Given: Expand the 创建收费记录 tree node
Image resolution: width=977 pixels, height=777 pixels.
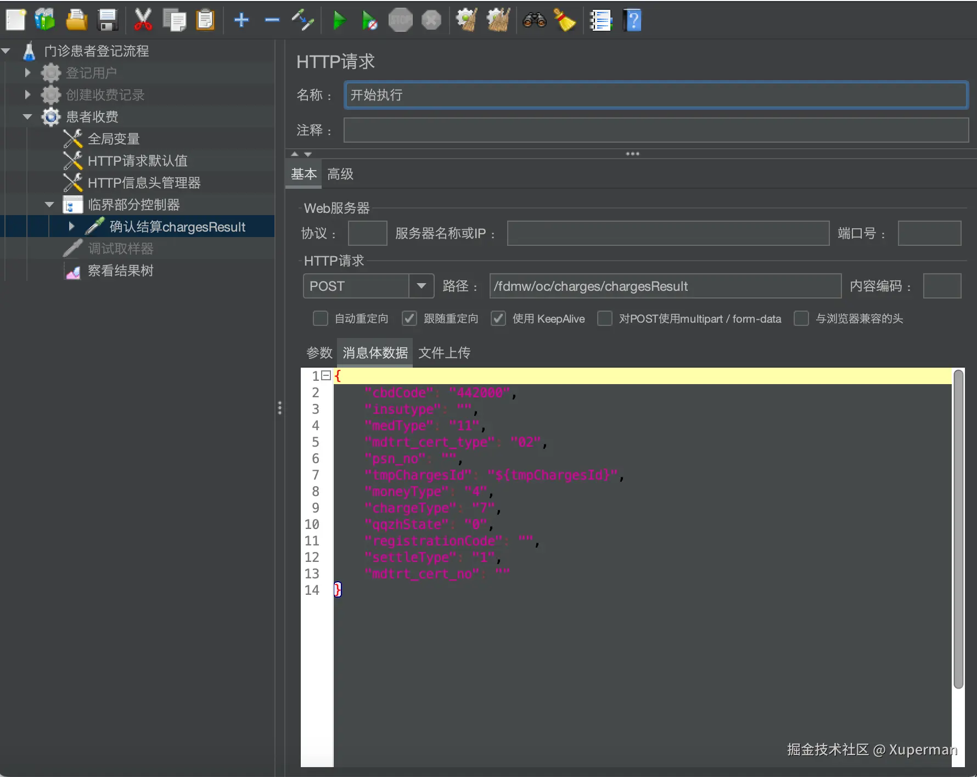Looking at the screenshot, I should click(27, 94).
